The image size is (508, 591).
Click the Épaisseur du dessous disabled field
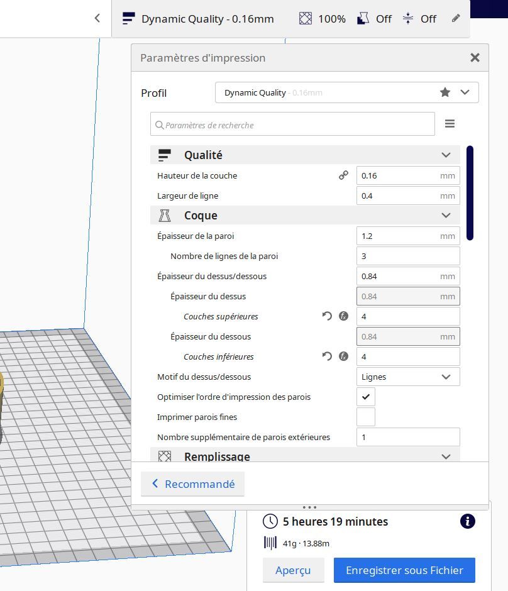point(408,336)
